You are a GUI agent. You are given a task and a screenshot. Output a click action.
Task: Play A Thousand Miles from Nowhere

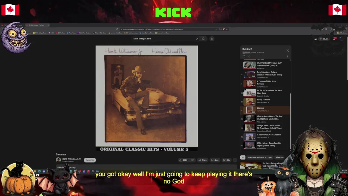[x=265, y=84]
